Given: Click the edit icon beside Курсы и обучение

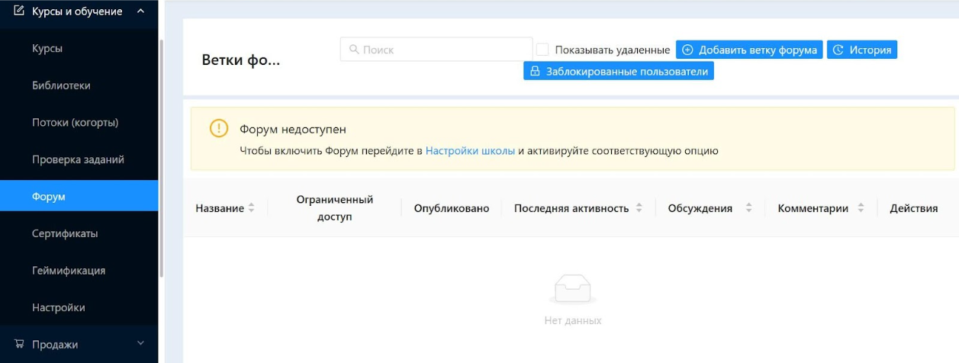Looking at the screenshot, I should point(19,11).
